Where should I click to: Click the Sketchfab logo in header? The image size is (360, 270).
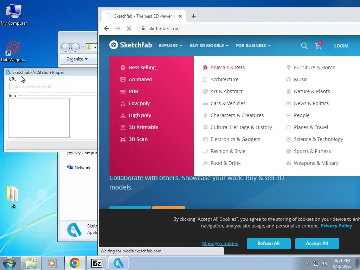tap(130, 45)
